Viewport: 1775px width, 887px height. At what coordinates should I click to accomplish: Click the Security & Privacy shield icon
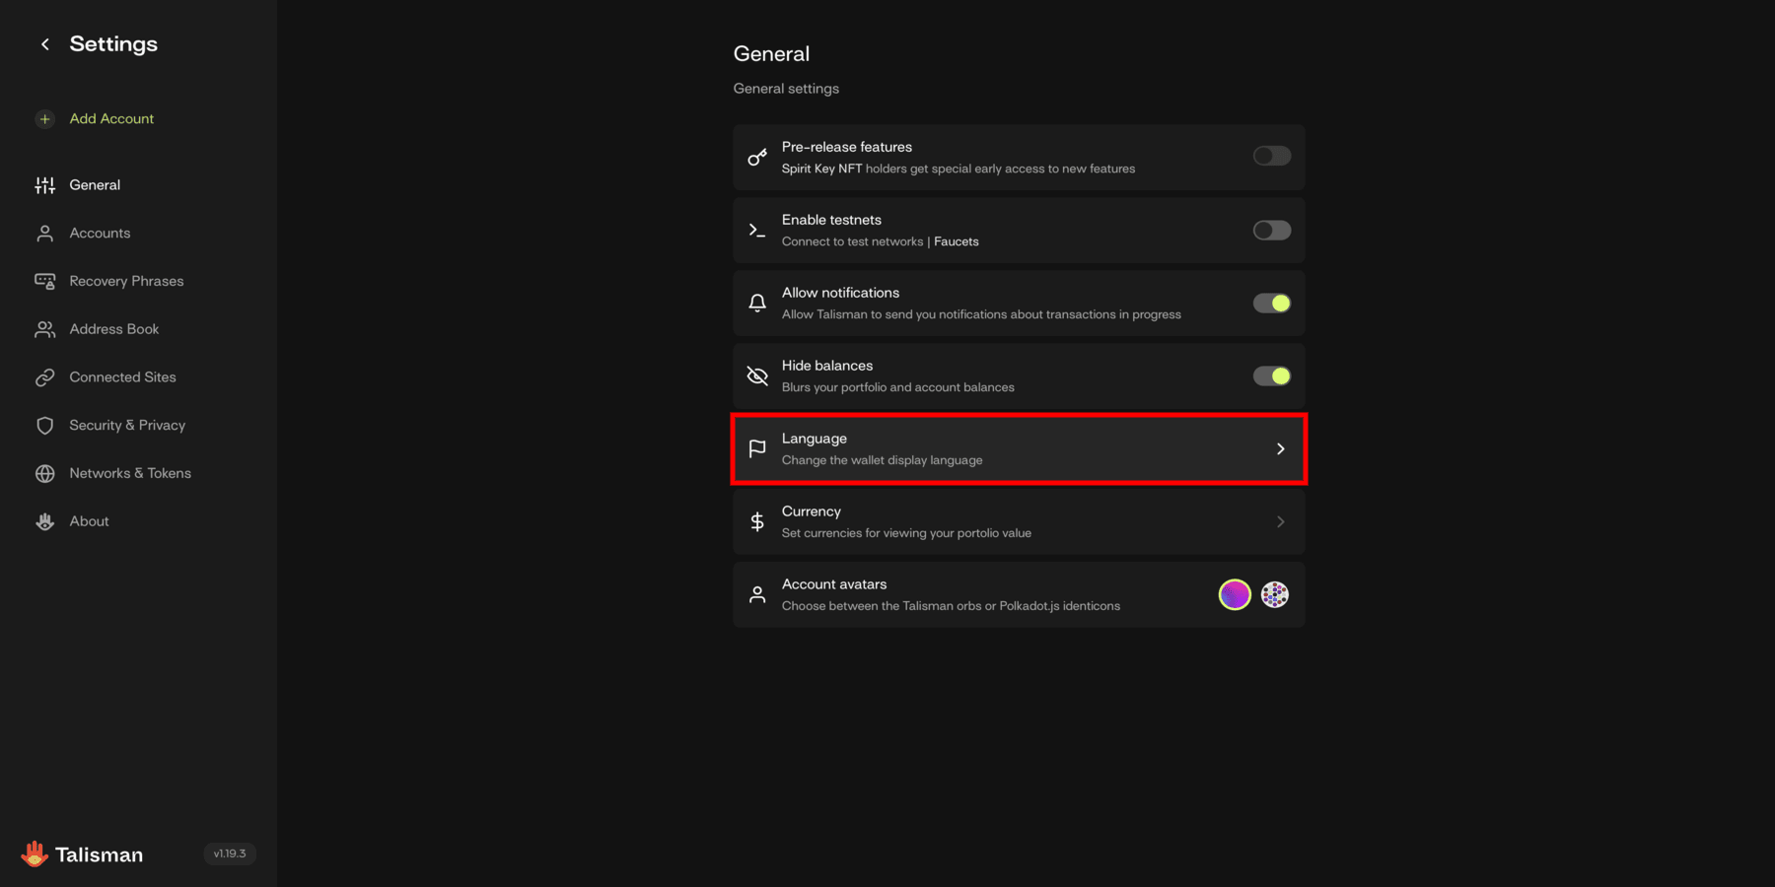click(x=45, y=426)
